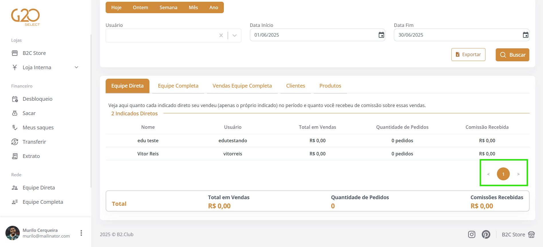Click the Exportar button
This screenshot has height=247, width=543.
(x=468, y=55)
